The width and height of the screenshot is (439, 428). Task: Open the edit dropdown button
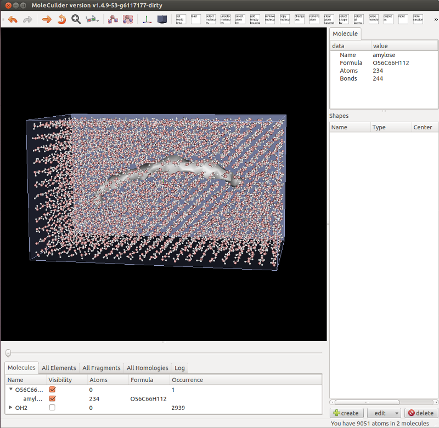point(384,413)
